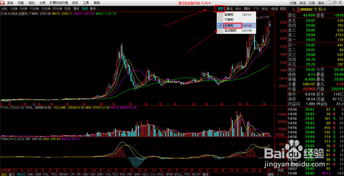Click the 服务 button in title bar
The image size is (344, 176).
coord(321,3)
